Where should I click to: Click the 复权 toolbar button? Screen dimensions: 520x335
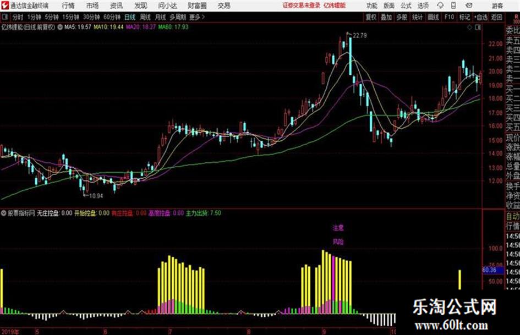[371, 17]
